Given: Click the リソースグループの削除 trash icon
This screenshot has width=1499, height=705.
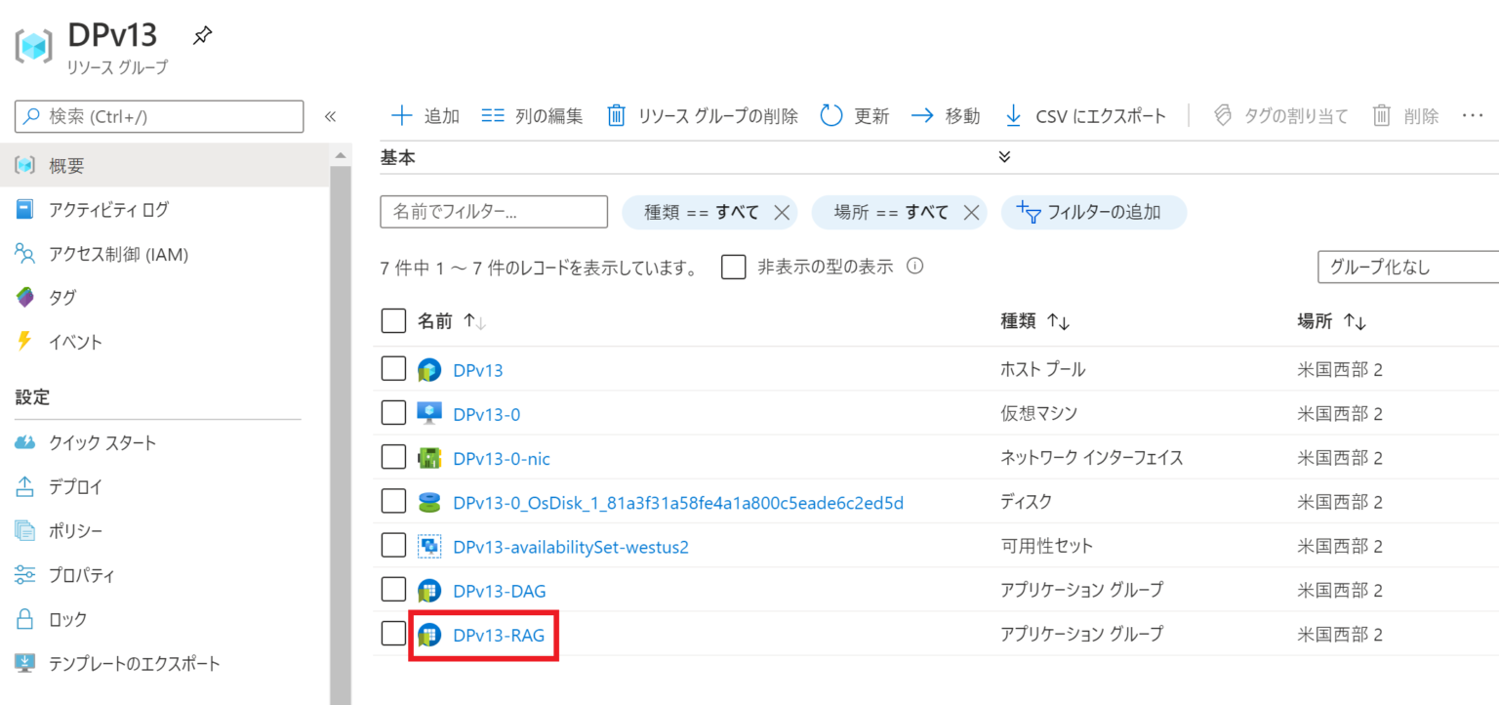Looking at the screenshot, I should click(617, 115).
